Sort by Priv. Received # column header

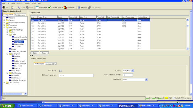129,17
